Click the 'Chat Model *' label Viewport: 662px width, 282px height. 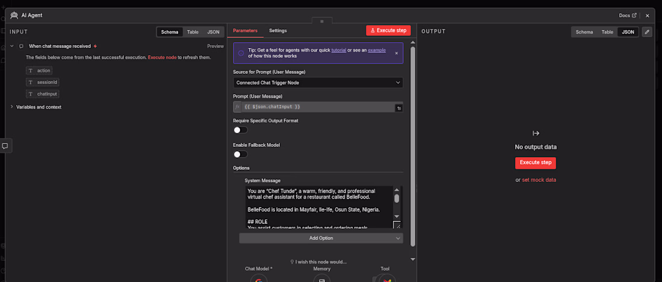(259, 269)
